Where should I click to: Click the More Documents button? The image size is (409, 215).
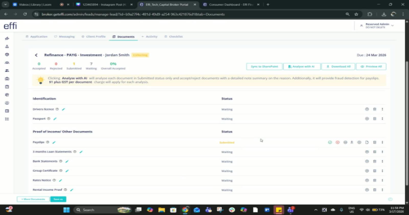click(x=33, y=199)
